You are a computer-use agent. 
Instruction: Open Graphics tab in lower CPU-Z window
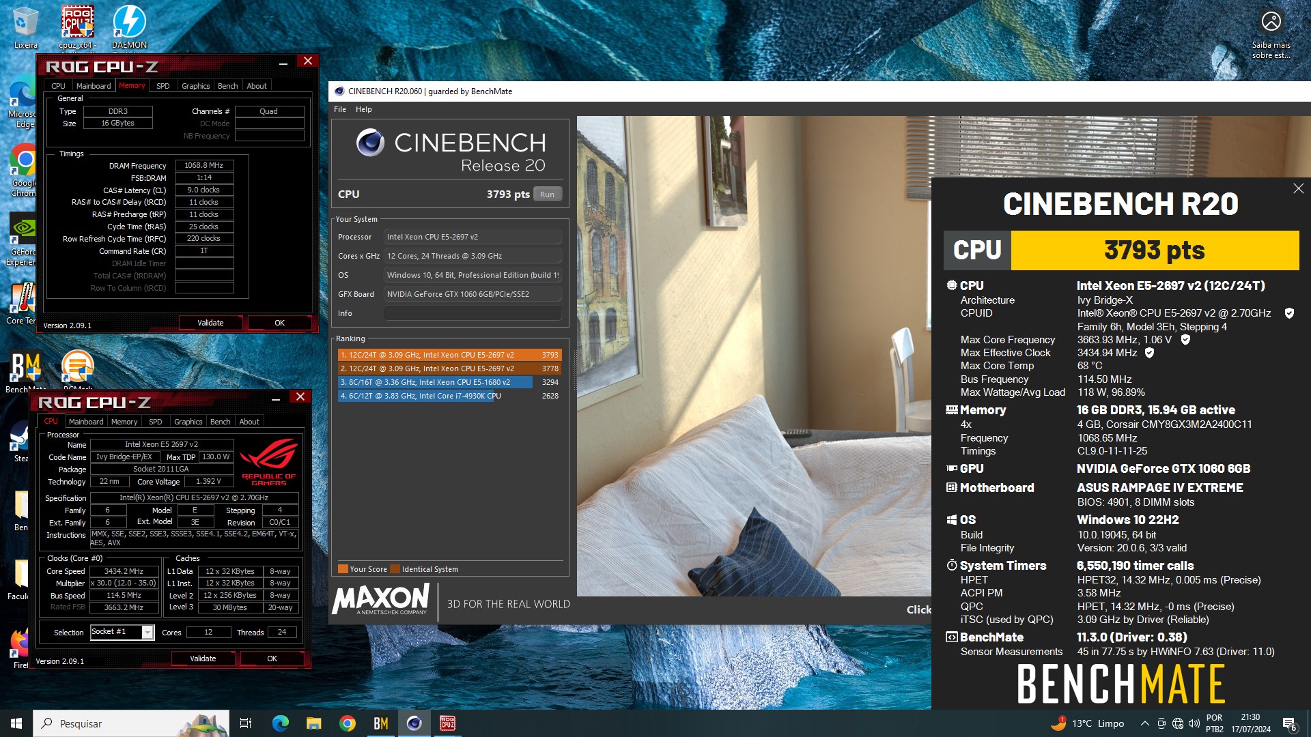188,422
